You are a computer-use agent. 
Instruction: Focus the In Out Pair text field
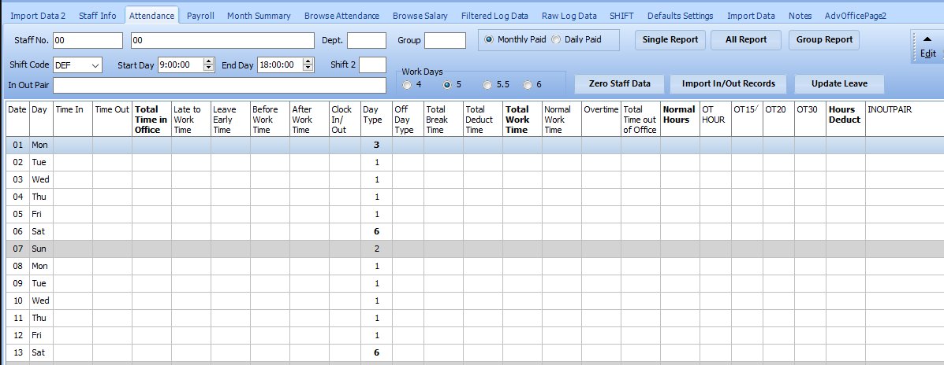point(219,85)
